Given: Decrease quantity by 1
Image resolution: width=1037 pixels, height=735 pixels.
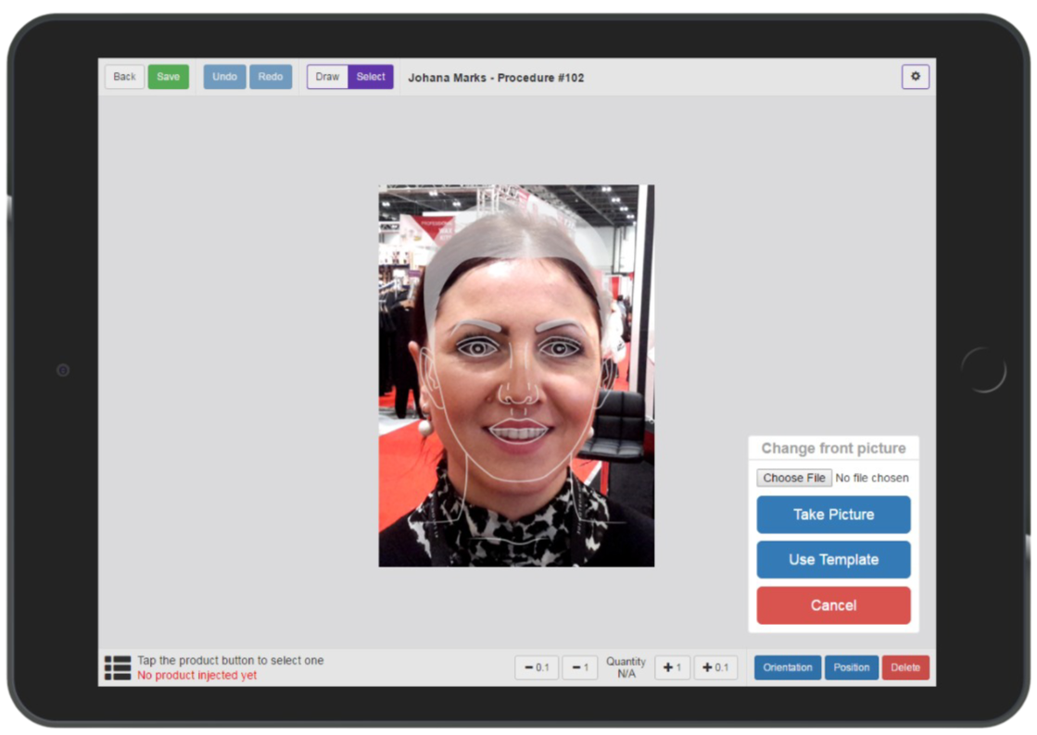Looking at the screenshot, I should (x=579, y=667).
